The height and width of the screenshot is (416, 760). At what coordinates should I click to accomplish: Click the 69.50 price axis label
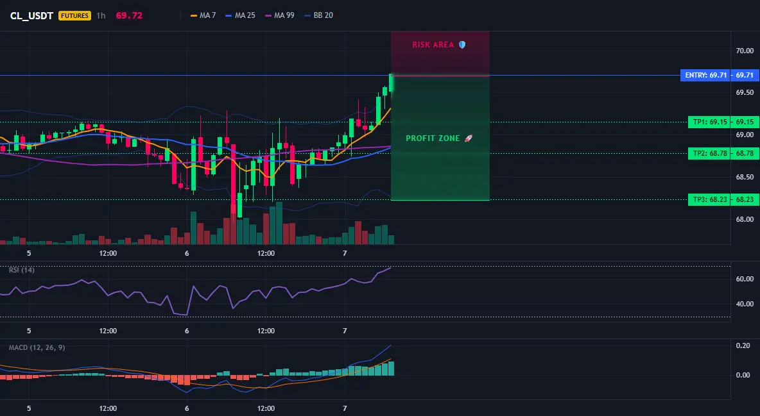745,92
